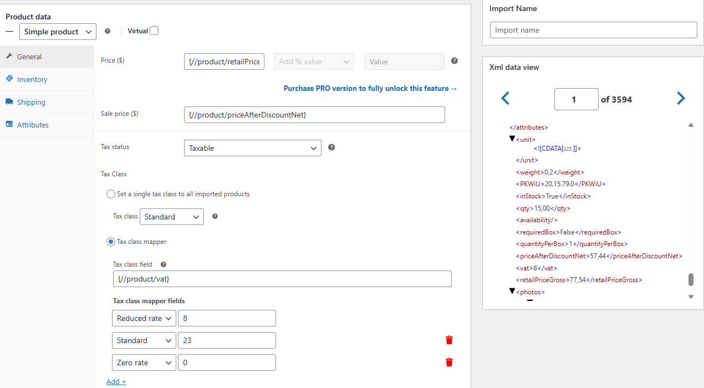Click Purchase PRO version link
The height and width of the screenshot is (388, 704).
click(370, 88)
